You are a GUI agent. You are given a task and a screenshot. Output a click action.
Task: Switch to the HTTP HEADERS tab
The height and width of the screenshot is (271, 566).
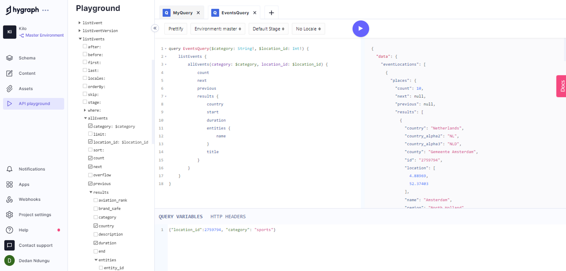[x=228, y=216]
